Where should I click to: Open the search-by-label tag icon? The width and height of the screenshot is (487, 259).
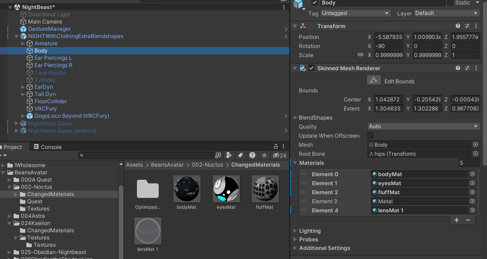coord(240,155)
